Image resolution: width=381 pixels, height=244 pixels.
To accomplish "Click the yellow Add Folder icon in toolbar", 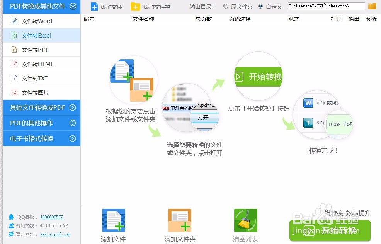I will pos(135,7).
